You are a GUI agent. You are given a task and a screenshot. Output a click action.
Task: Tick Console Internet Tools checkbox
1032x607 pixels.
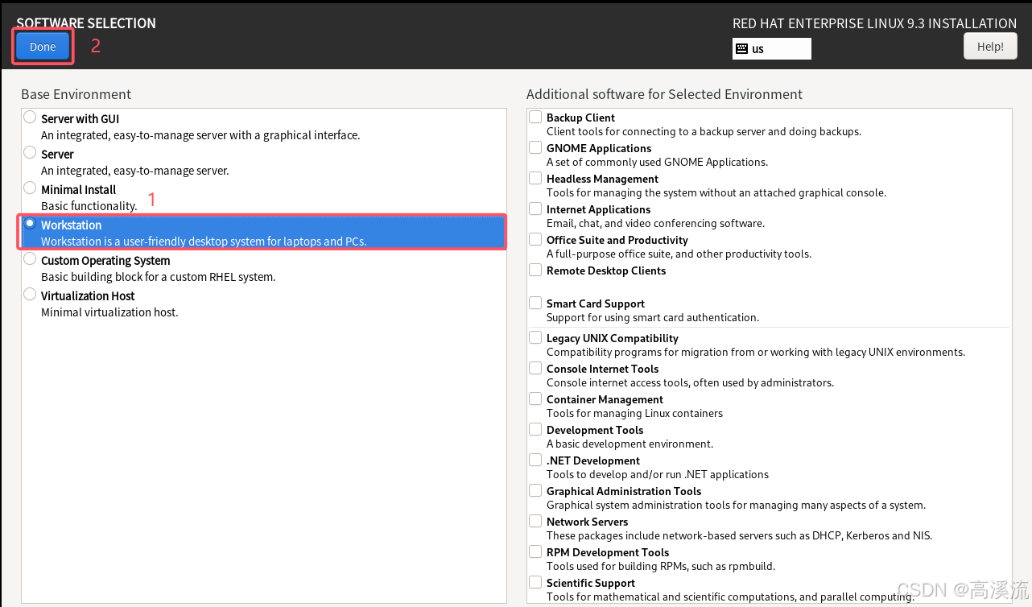tap(535, 368)
